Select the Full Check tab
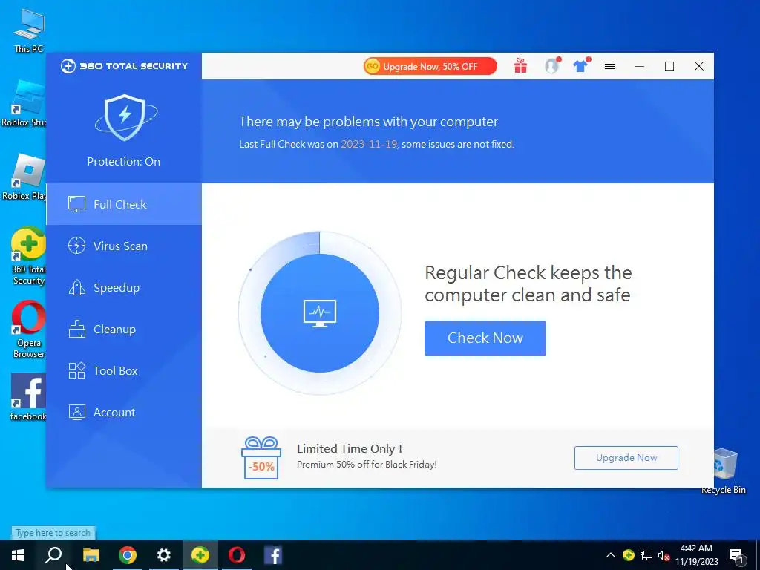The height and width of the screenshot is (570, 760). click(x=124, y=204)
